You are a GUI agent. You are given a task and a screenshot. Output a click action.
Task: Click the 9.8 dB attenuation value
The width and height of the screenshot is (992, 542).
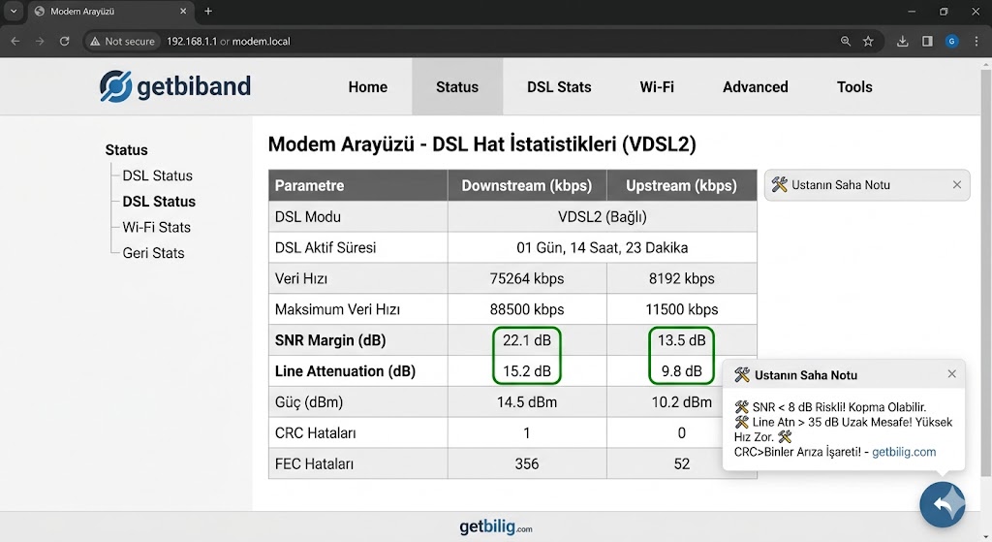coord(681,371)
